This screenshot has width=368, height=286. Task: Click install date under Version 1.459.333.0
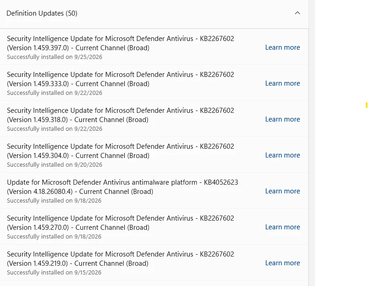click(54, 93)
